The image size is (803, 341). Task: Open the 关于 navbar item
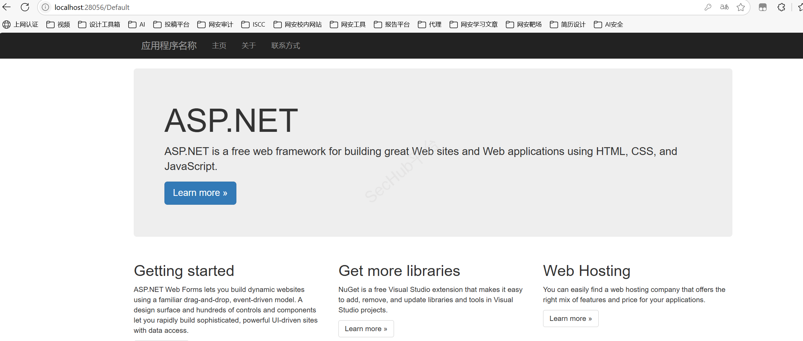click(249, 46)
